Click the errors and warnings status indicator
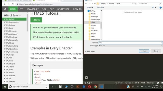The width and height of the screenshot is (163, 91). 88,83
